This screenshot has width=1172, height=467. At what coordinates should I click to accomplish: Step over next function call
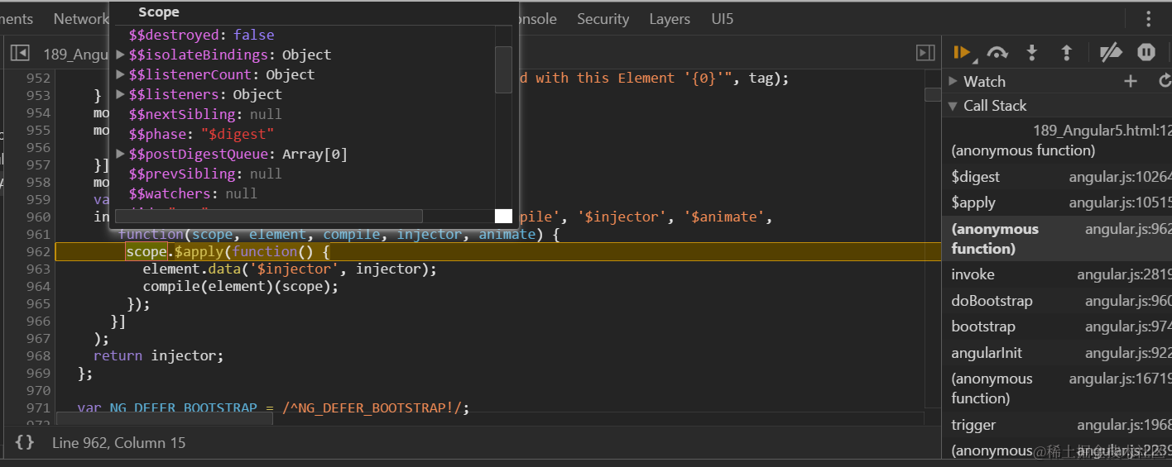(x=997, y=53)
